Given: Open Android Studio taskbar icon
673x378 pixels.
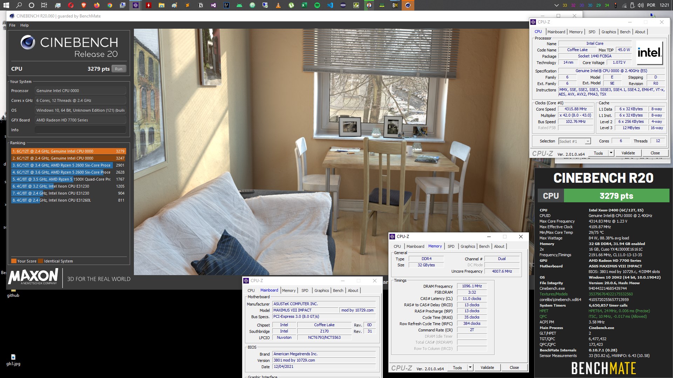Looking at the screenshot, I should pos(239,5).
